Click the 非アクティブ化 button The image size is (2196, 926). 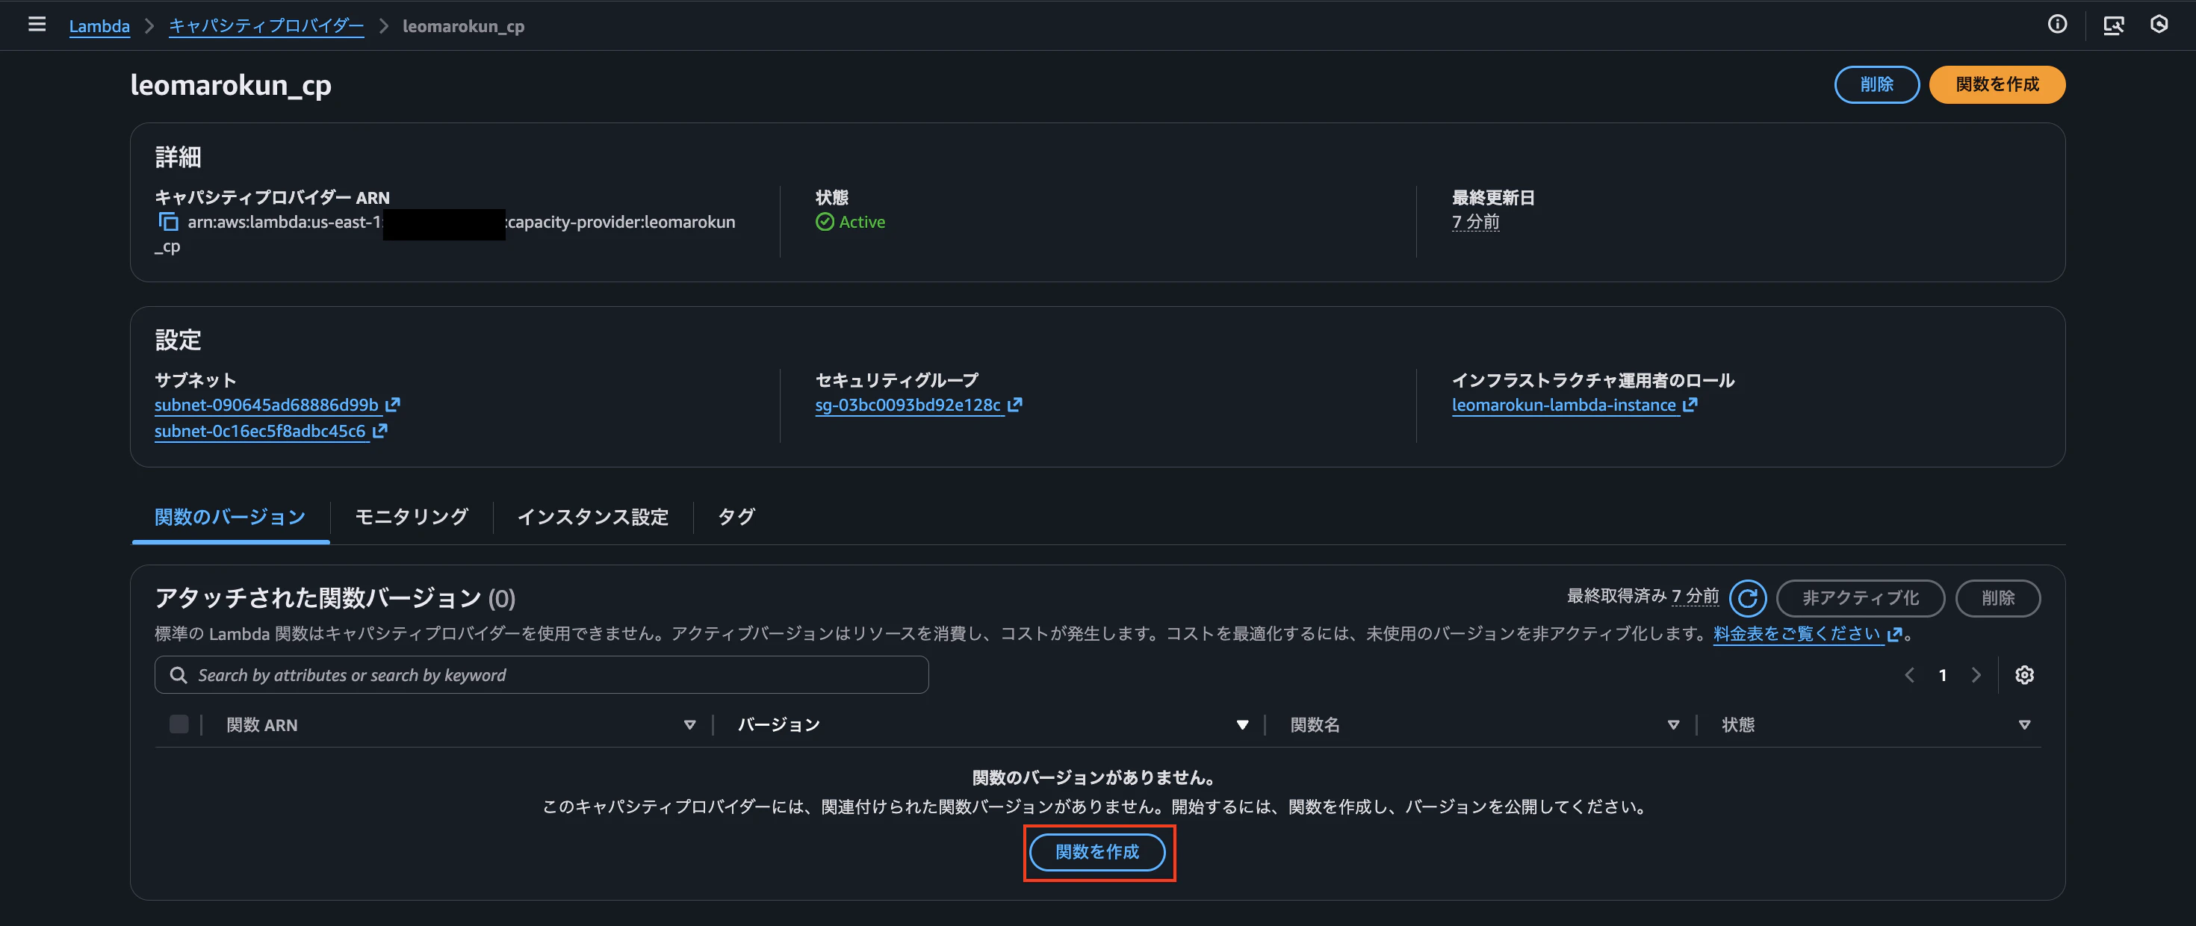[x=1860, y=597]
